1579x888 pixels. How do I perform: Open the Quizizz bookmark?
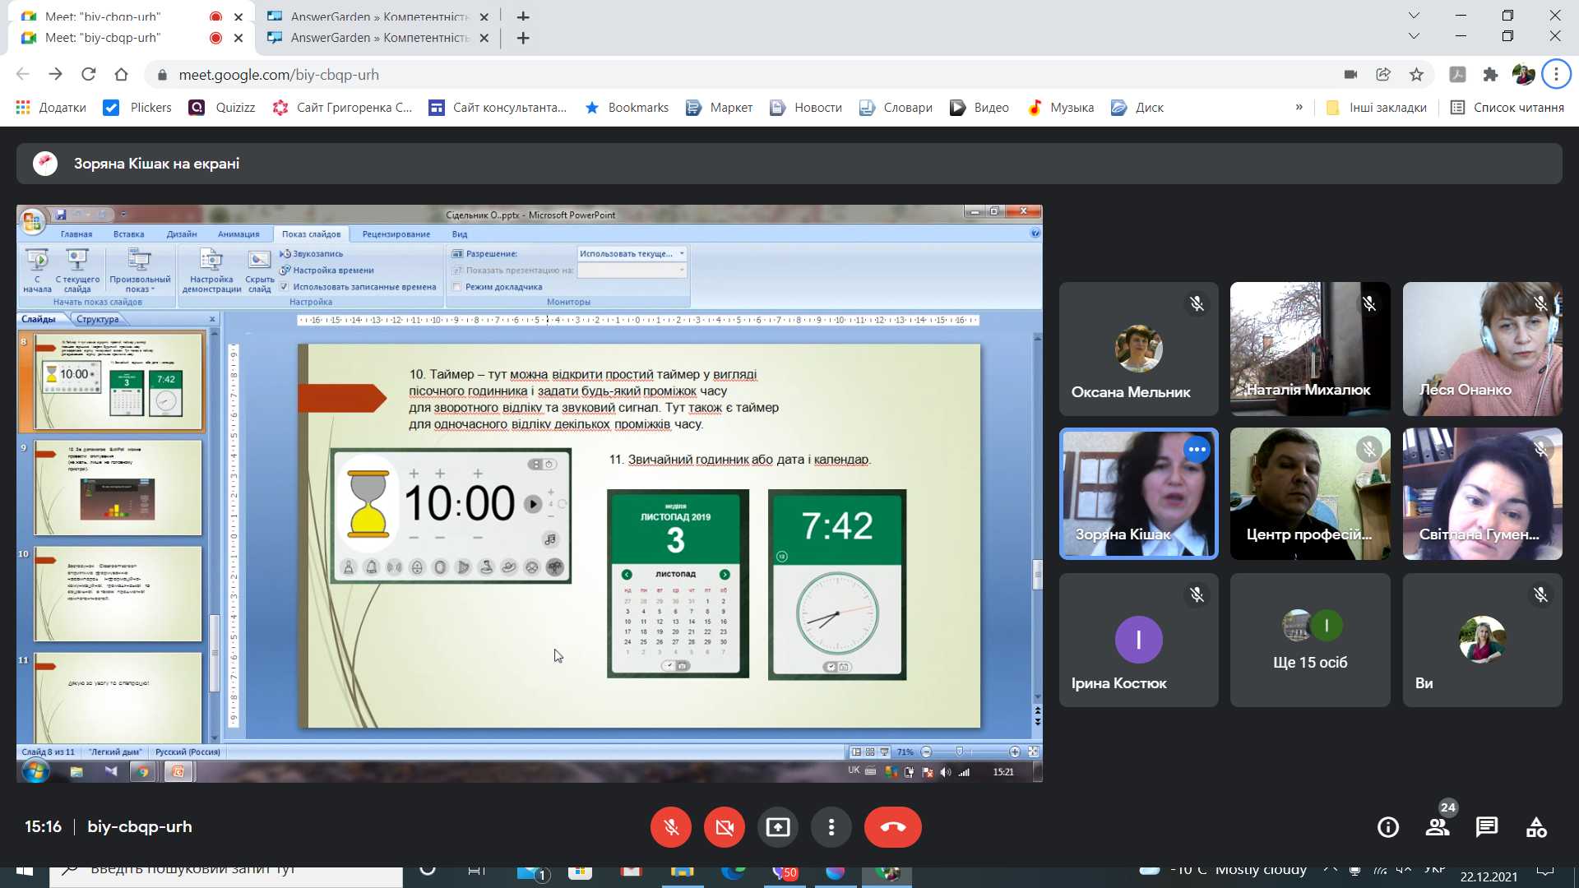pos(222,108)
